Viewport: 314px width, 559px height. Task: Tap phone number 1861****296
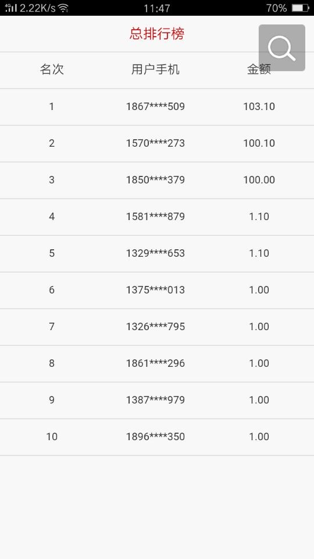[155, 363]
